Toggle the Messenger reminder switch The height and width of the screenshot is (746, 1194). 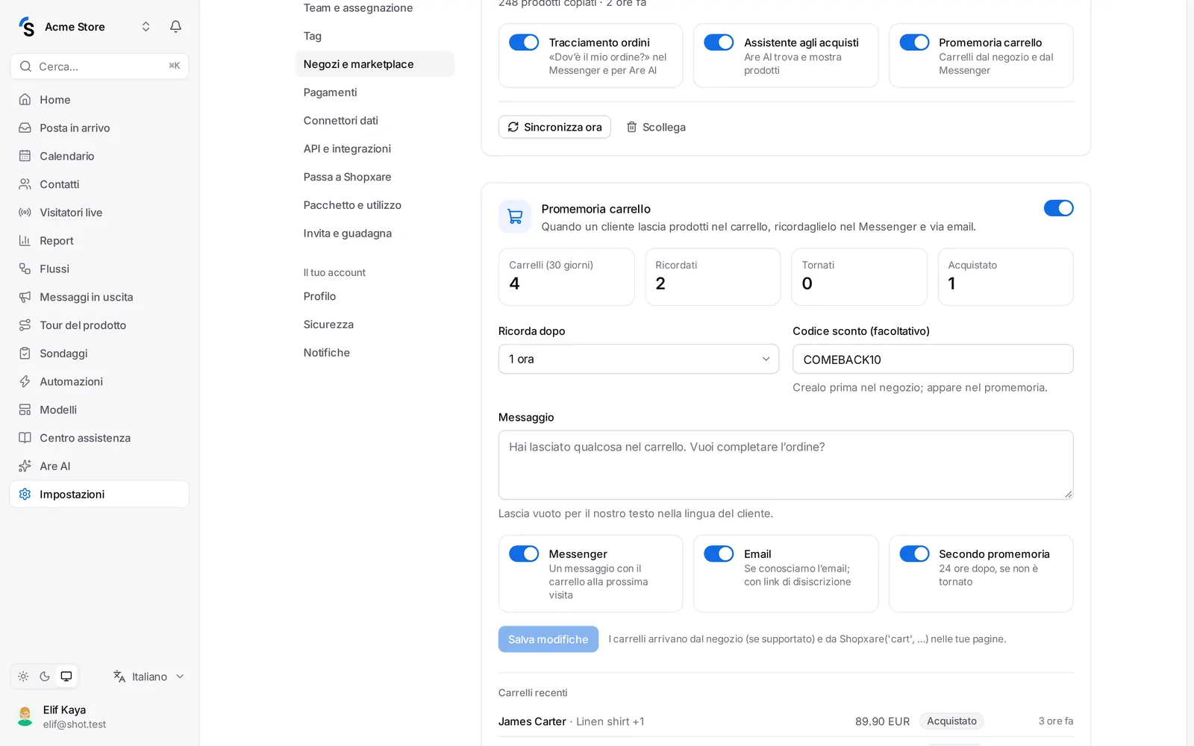(524, 554)
